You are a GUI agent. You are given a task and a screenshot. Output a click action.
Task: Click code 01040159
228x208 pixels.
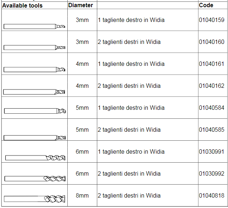pyautogui.click(x=211, y=20)
